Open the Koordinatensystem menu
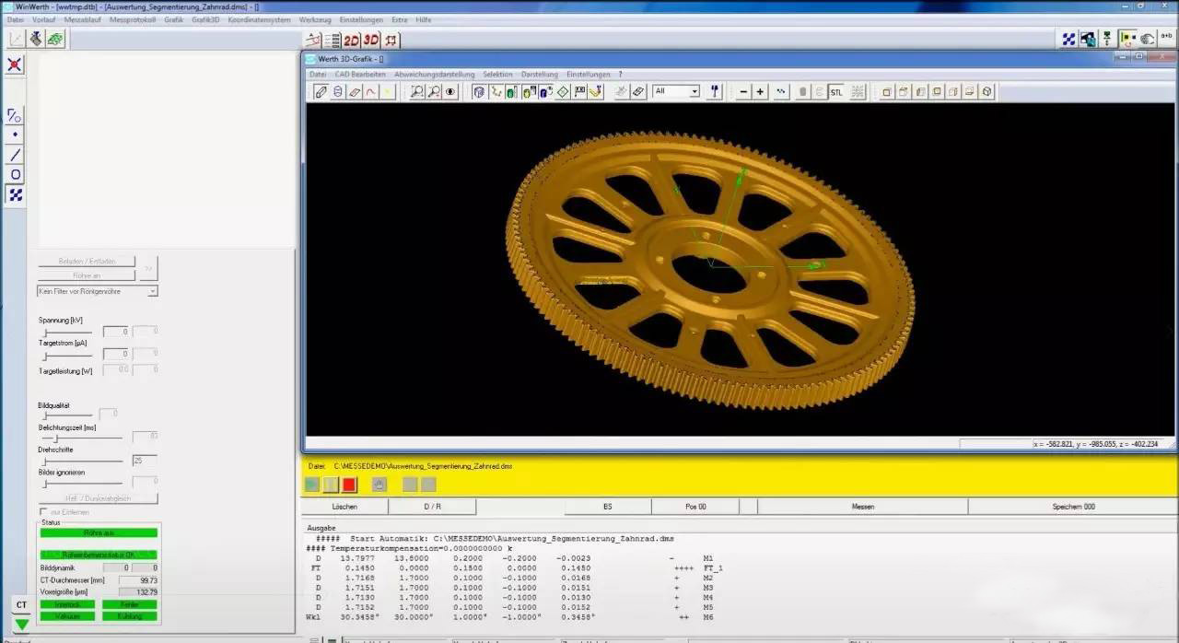The width and height of the screenshot is (1179, 643). click(x=259, y=19)
